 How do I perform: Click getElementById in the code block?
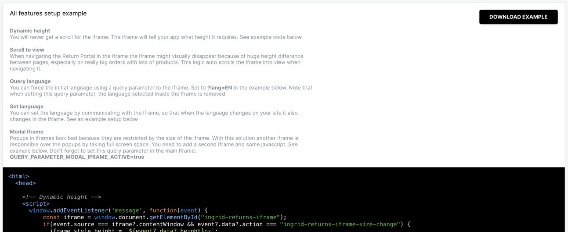pyautogui.click(x=173, y=217)
